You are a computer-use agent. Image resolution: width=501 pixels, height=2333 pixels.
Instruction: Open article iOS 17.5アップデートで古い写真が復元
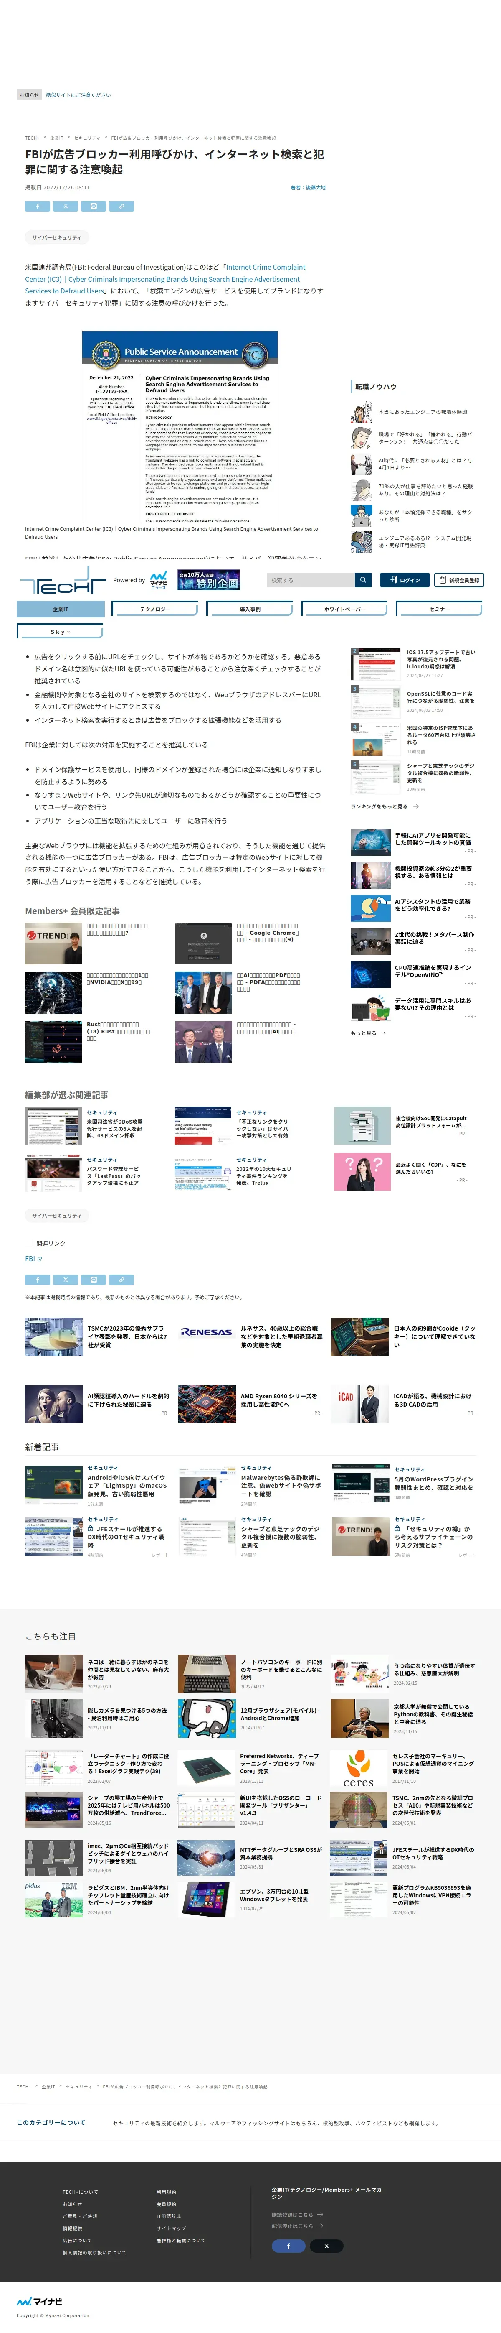pyautogui.click(x=441, y=658)
